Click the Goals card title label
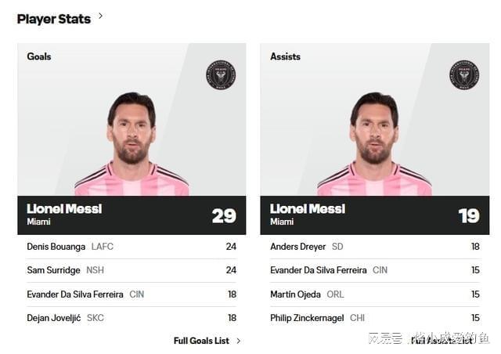This screenshot has width=501, height=354. point(39,56)
